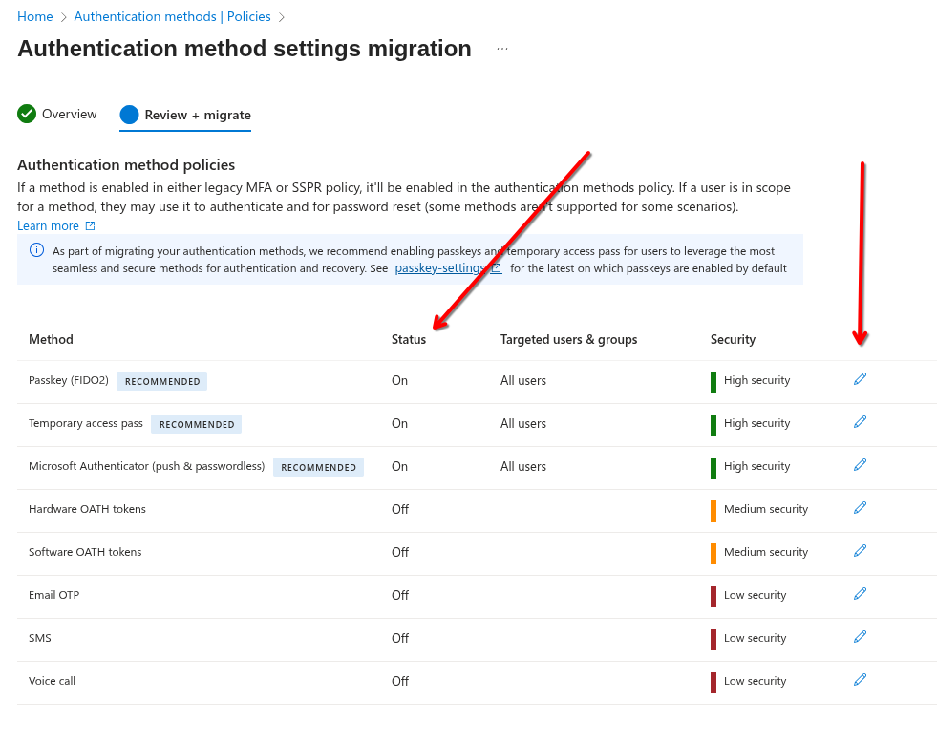Open the SMS method edit pencil
The height and width of the screenshot is (745, 937).
[860, 636]
